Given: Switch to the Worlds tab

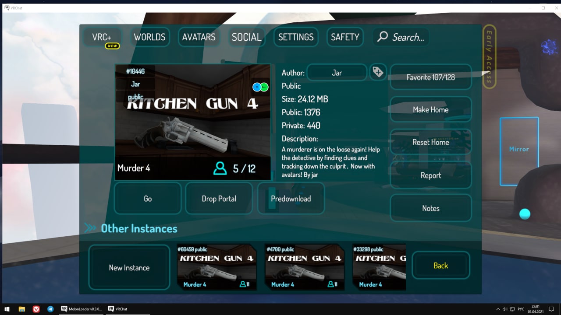Looking at the screenshot, I should [x=149, y=37].
